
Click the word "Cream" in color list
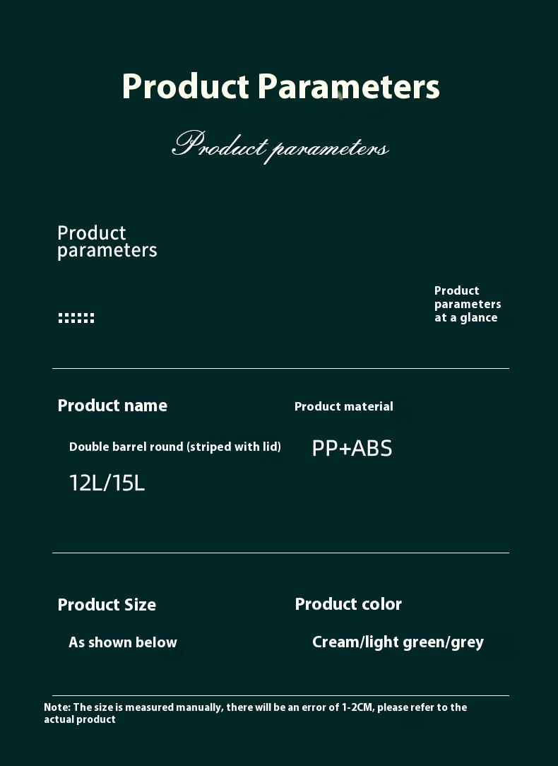coord(336,642)
